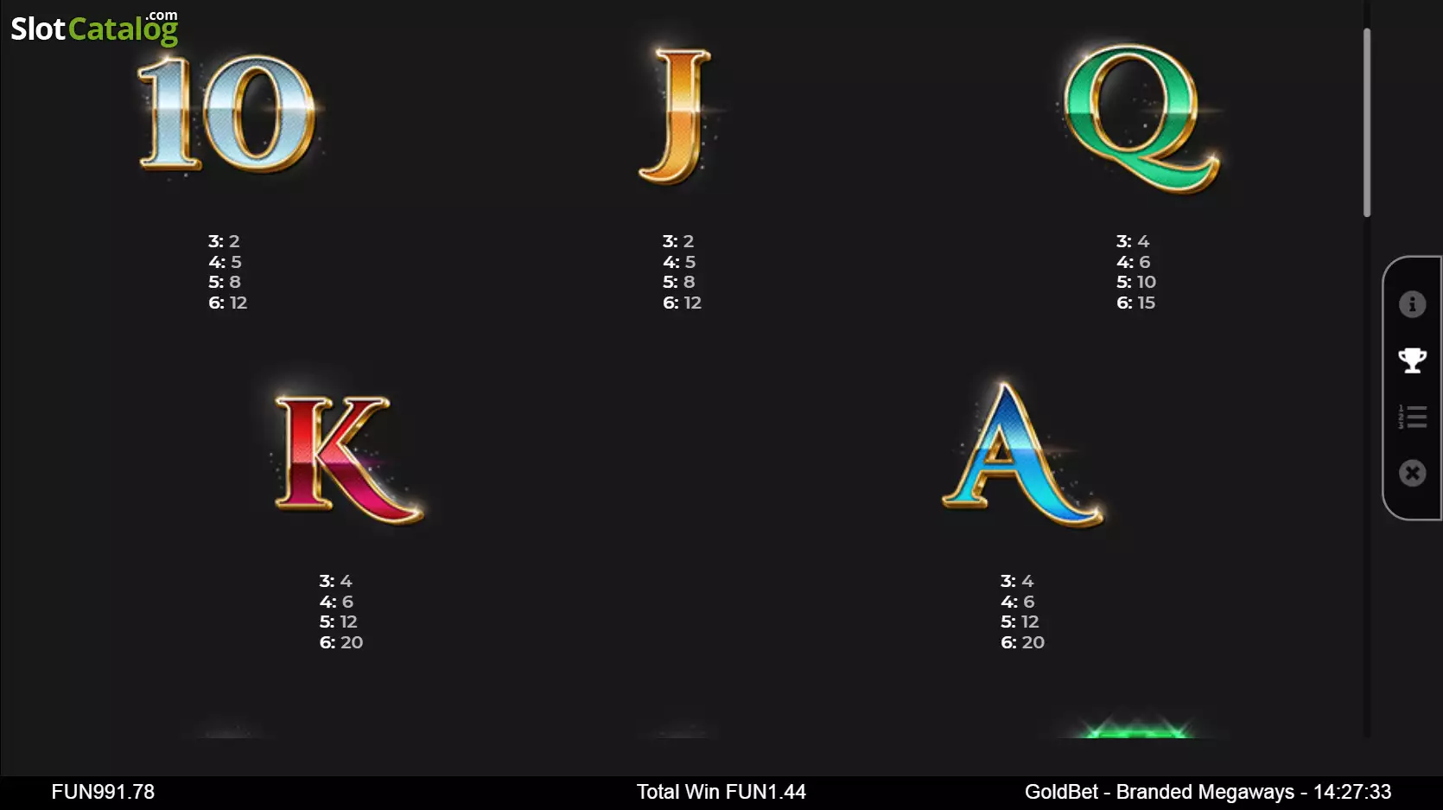Click the SlotCatalog.com logo
This screenshot has height=810, width=1443.
94,28
